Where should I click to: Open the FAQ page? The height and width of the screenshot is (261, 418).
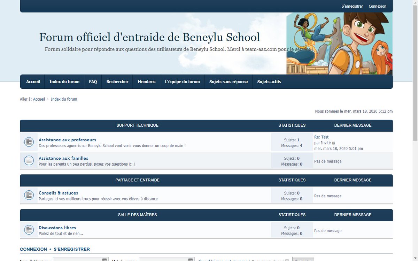point(93,82)
